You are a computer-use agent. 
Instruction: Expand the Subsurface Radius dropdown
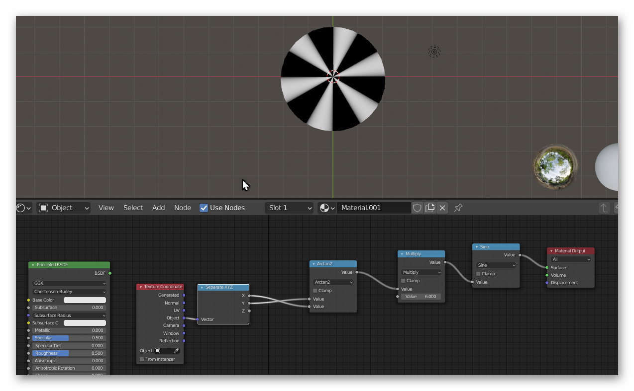[69, 315]
